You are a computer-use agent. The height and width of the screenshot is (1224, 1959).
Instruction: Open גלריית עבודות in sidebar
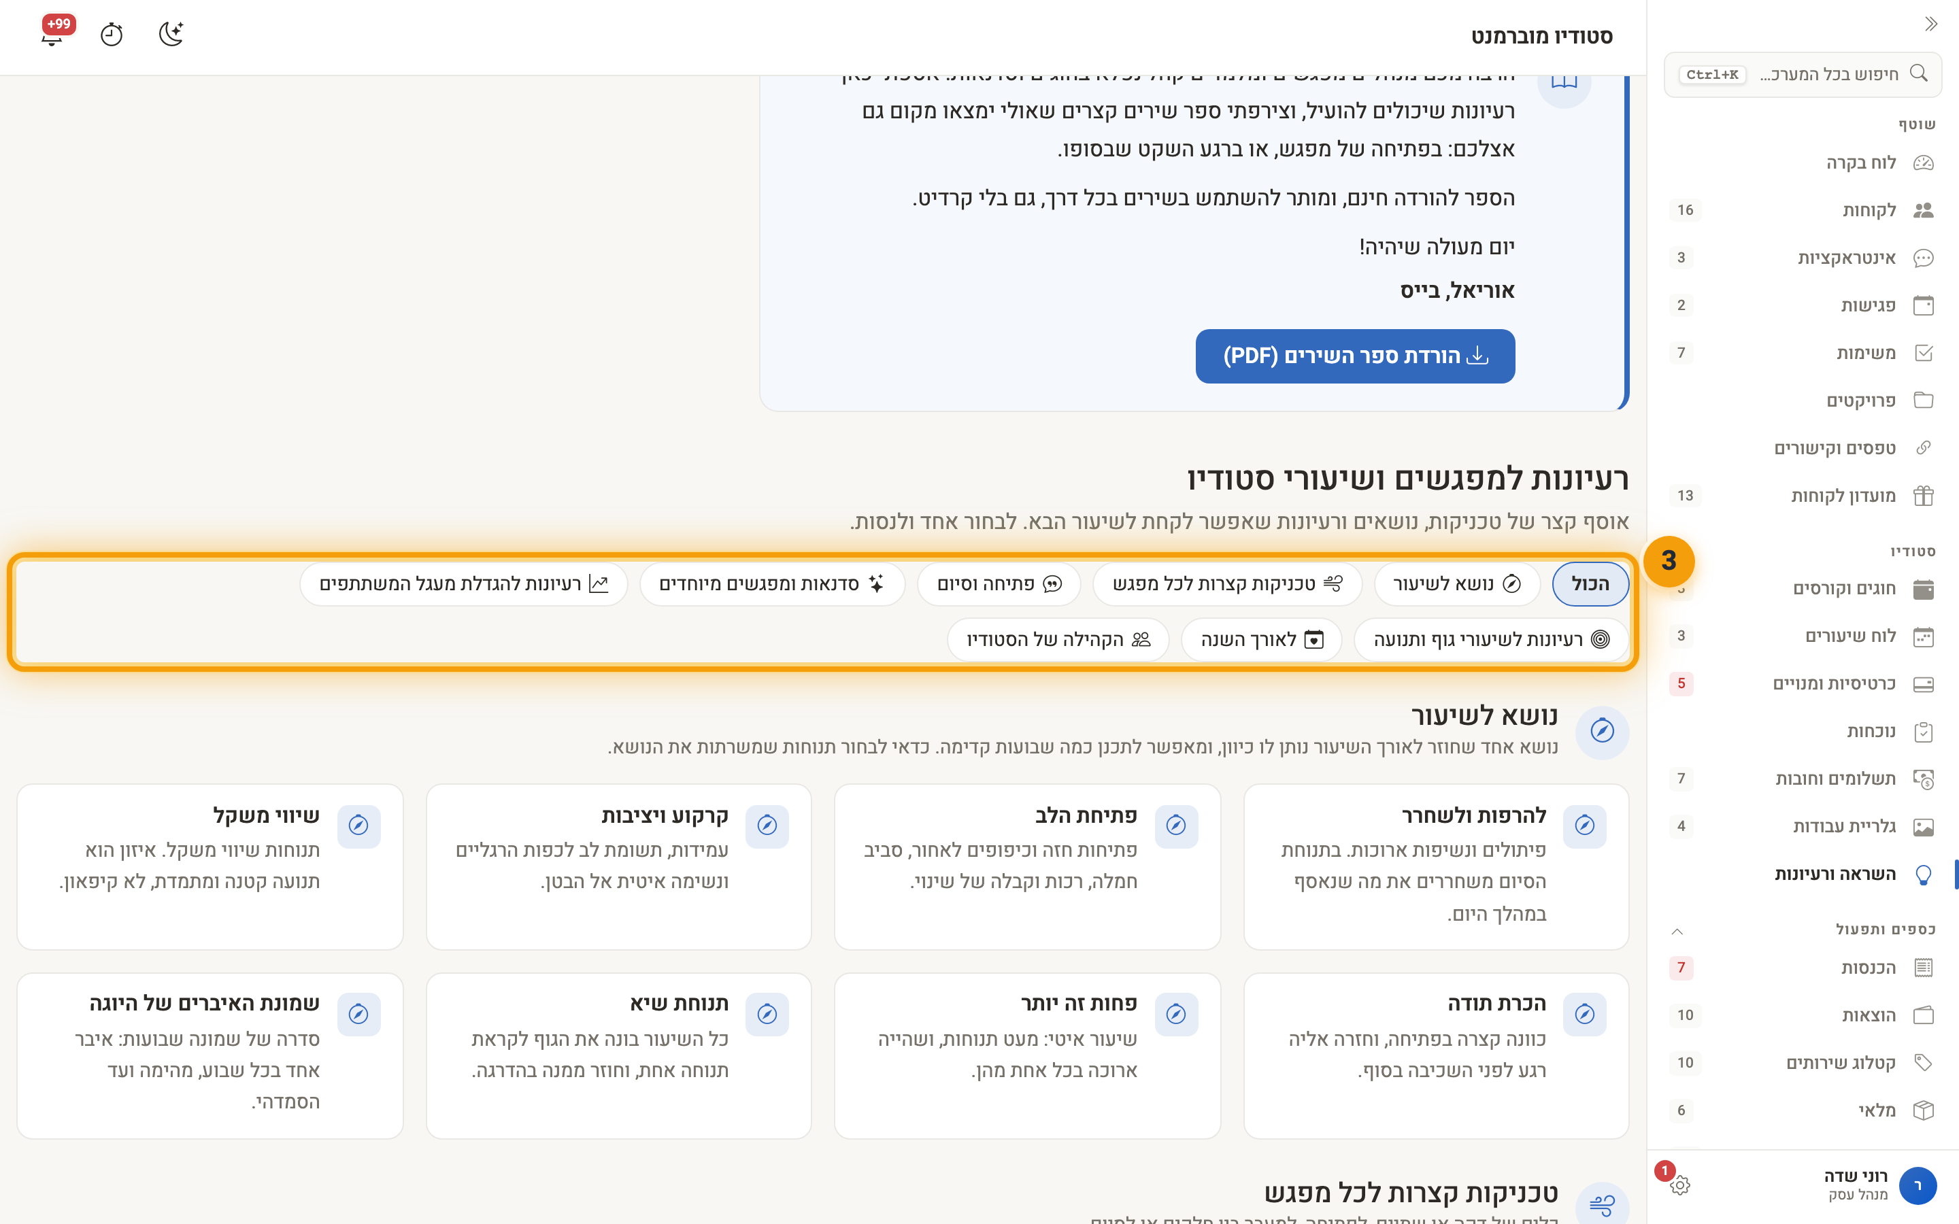click(1803, 826)
